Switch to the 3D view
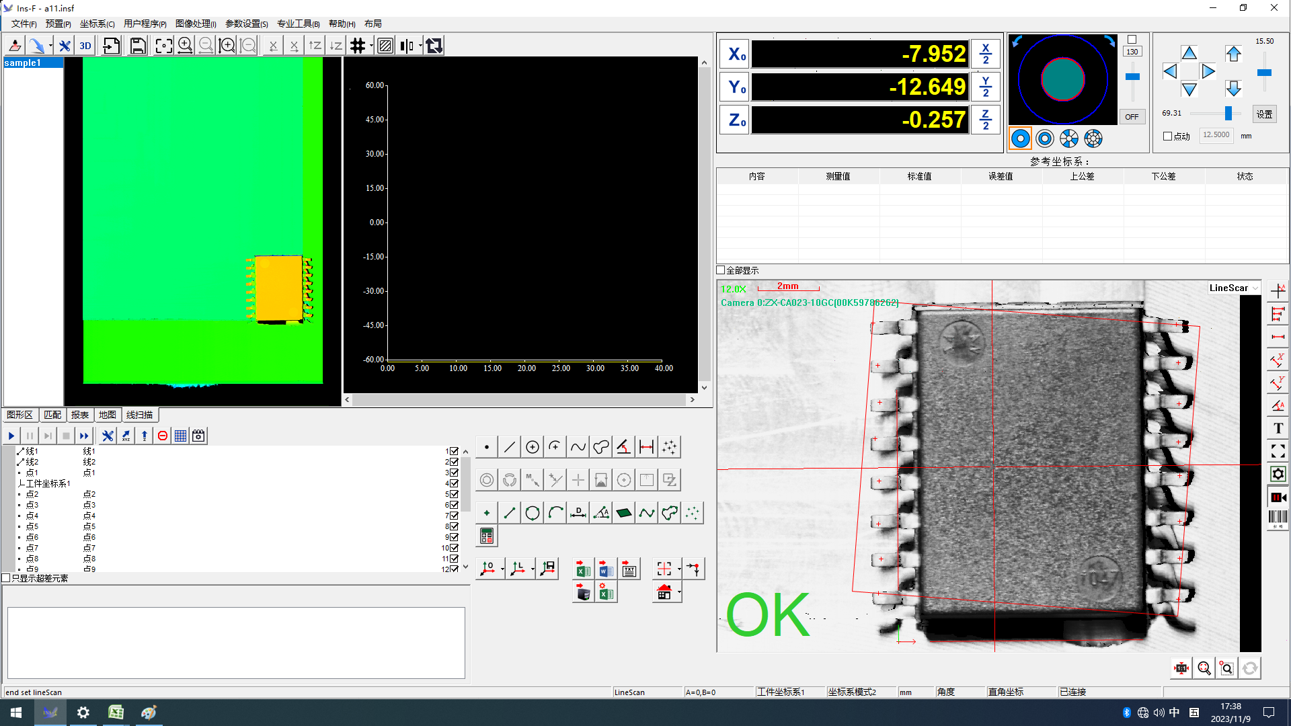Image resolution: width=1291 pixels, height=726 pixels. coord(85,46)
